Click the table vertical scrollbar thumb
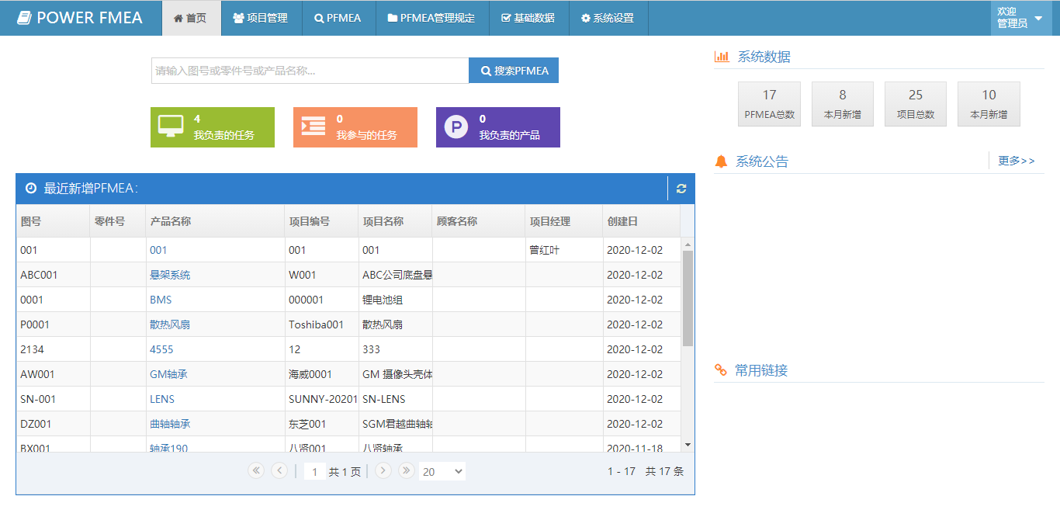Viewport: 1060px width, 510px height. click(x=688, y=298)
